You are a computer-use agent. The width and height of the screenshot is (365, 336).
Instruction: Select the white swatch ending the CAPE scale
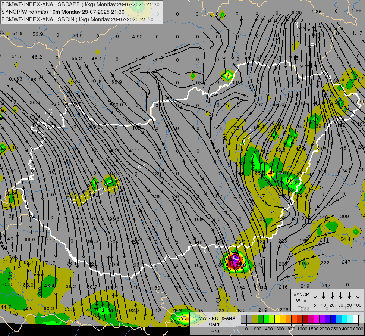point(355,319)
